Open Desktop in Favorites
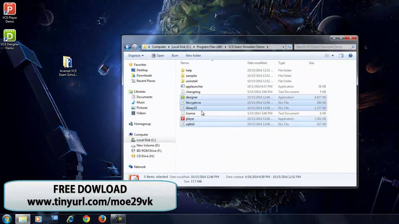 pyautogui.click(x=142, y=70)
